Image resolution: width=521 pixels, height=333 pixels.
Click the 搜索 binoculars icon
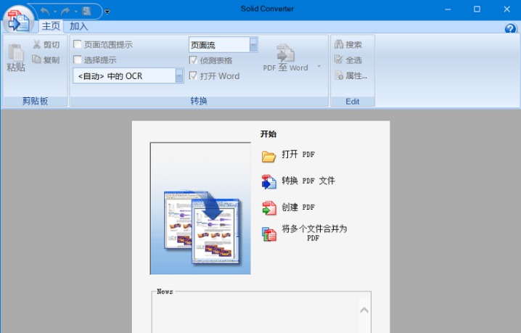(x=339, y=44)
